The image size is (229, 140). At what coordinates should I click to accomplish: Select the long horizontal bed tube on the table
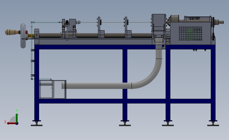(x=96, y=35)
